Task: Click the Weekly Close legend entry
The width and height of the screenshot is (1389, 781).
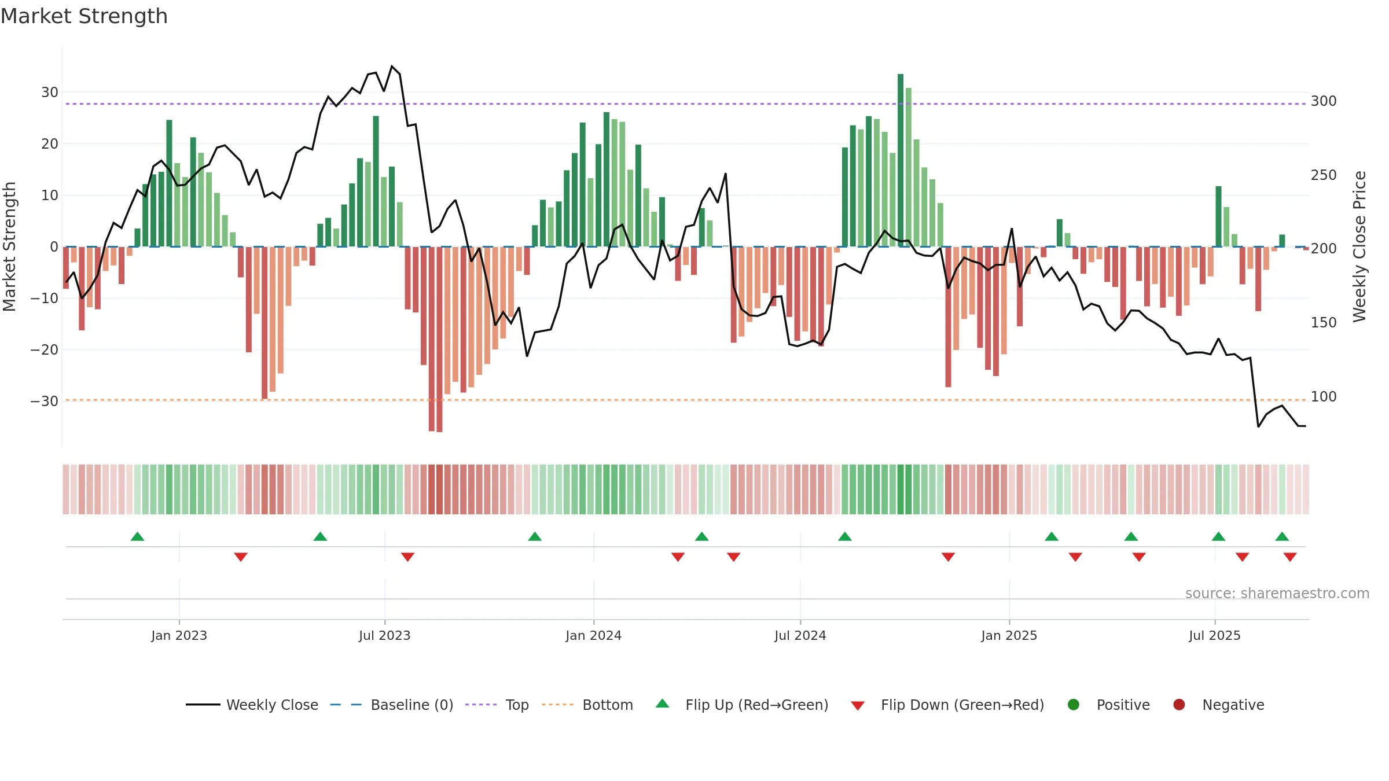Action: coord(252,705)
